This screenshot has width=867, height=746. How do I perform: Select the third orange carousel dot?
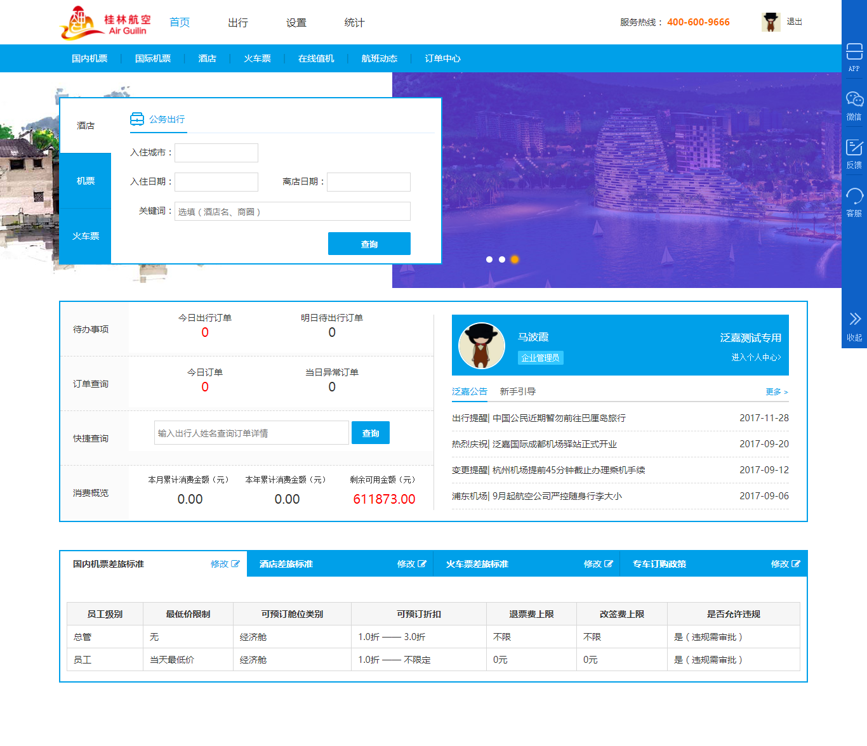pyautogui.click(x=515, y=259)
